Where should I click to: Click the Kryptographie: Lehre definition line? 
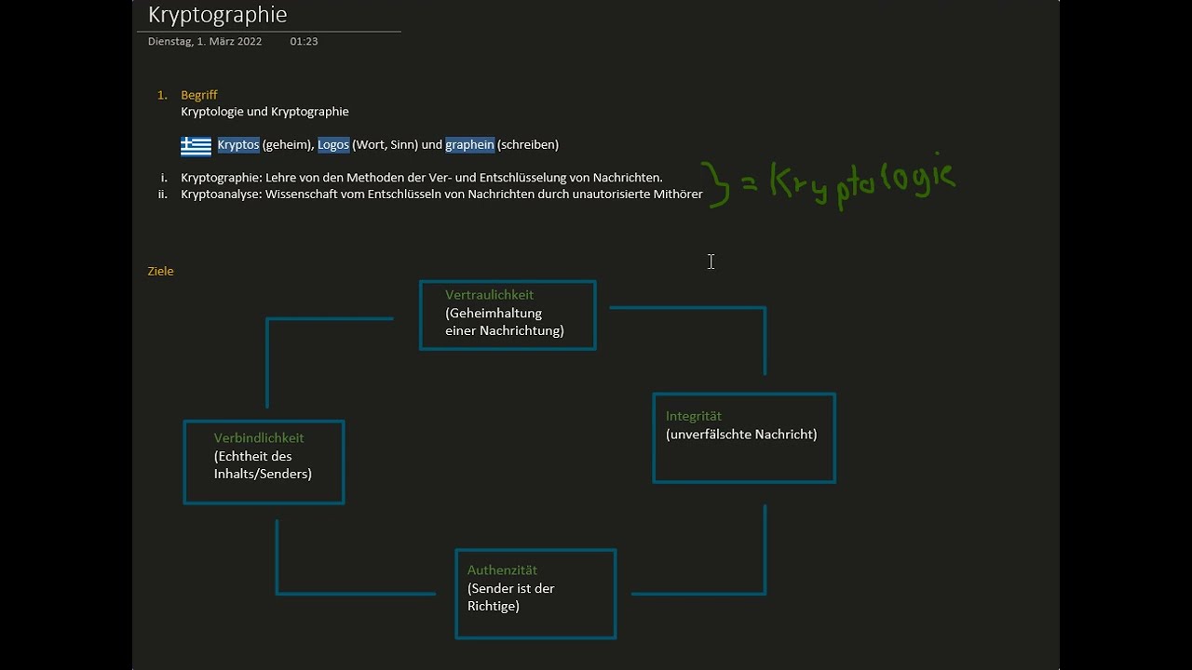pyautogui.click(x=421, y=178)
